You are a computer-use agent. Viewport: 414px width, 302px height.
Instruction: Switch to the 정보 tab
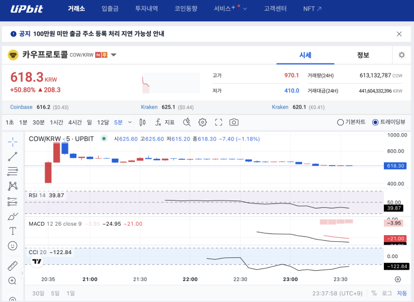tap(363, 55)
